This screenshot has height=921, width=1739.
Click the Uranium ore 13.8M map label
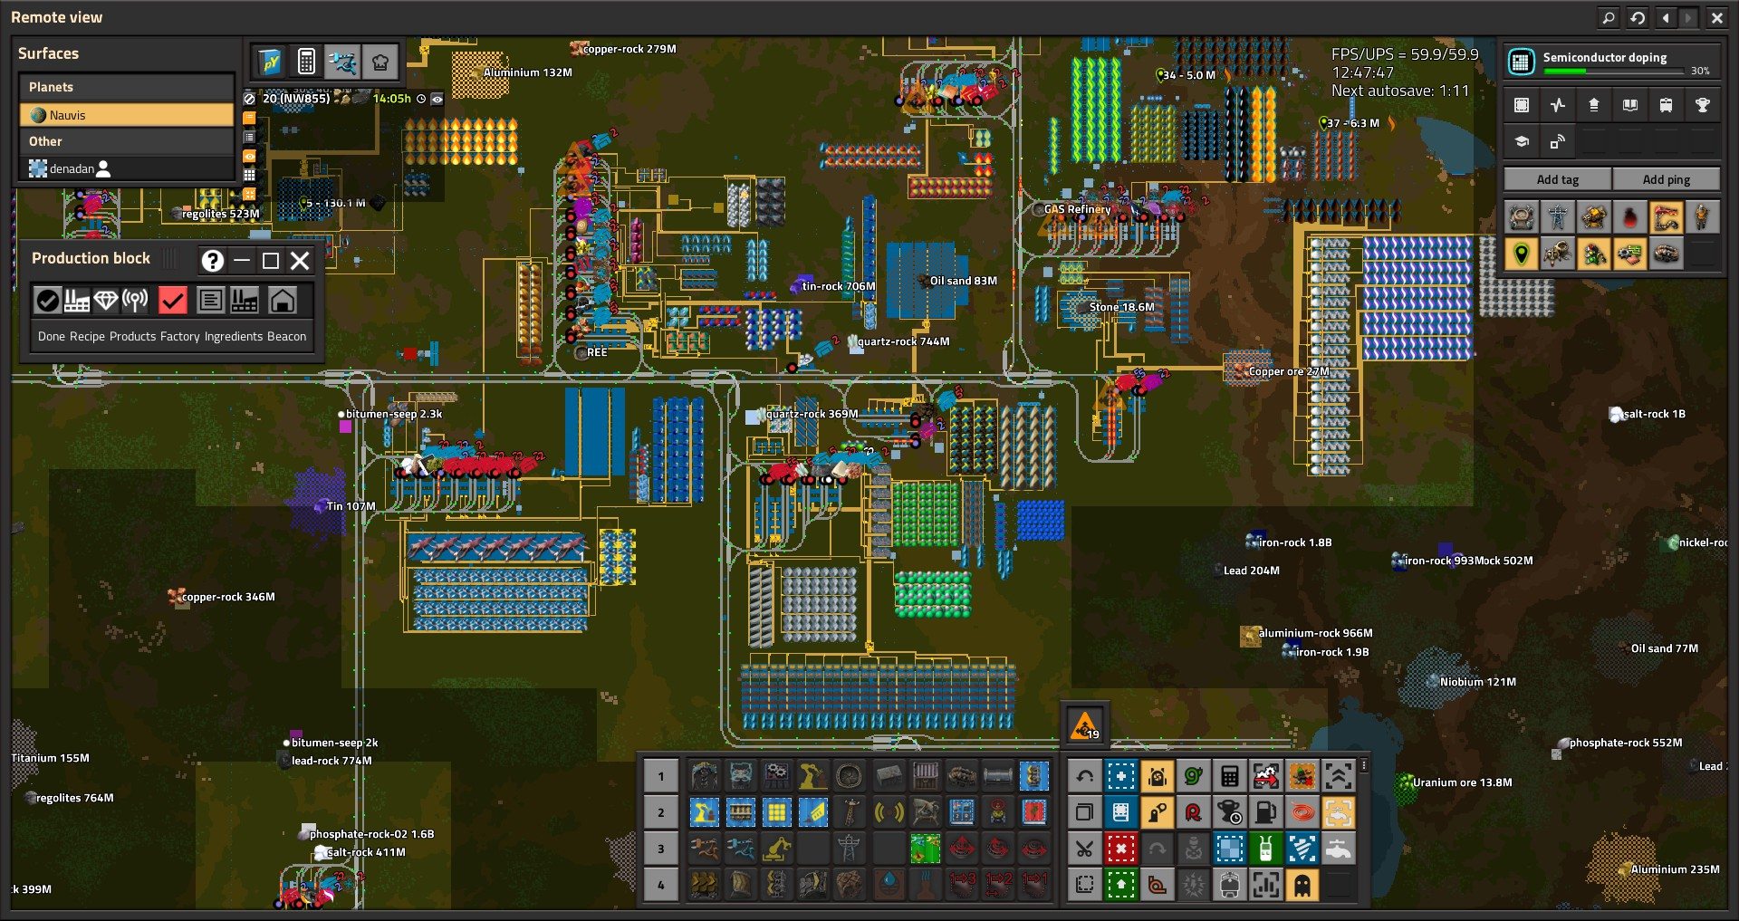[x=1456, y=782]
